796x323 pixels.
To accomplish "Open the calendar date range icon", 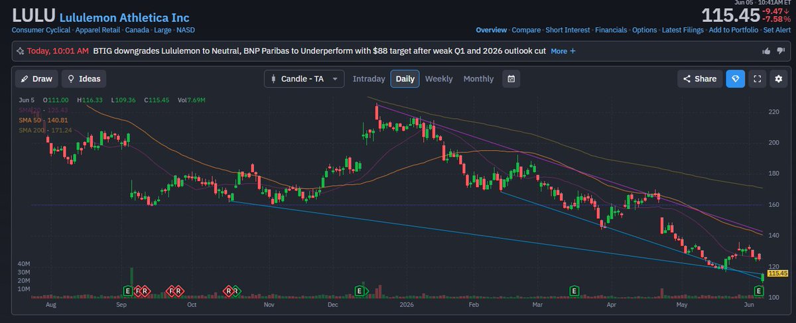I will [x=511, y=78].
